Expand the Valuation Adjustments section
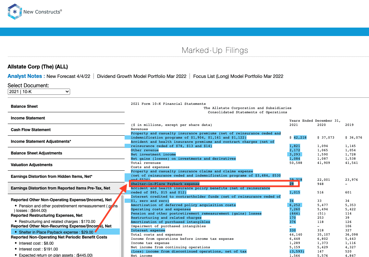This screenshot has height=257, width=369. (x=66, y=165)
